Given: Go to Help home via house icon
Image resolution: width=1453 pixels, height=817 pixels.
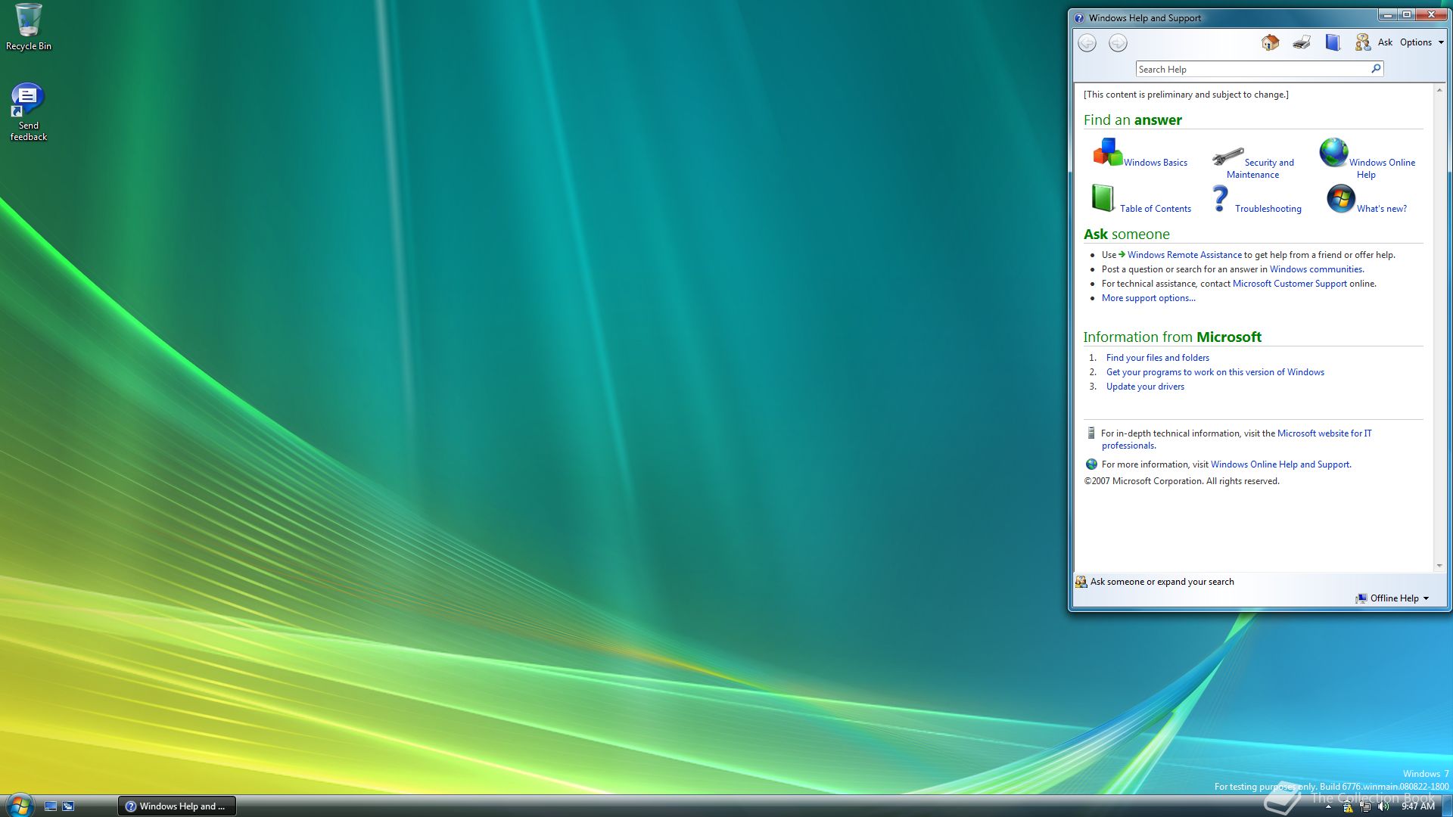Looking at the screenshot, I should [1270, 42].
